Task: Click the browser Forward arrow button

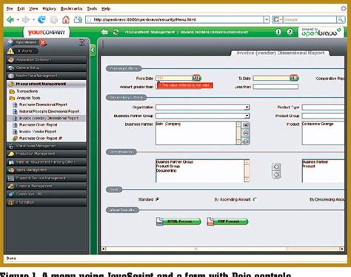Action: tap(25, 19)
